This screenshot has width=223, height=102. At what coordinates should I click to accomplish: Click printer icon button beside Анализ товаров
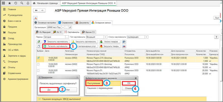click(124, 42)
